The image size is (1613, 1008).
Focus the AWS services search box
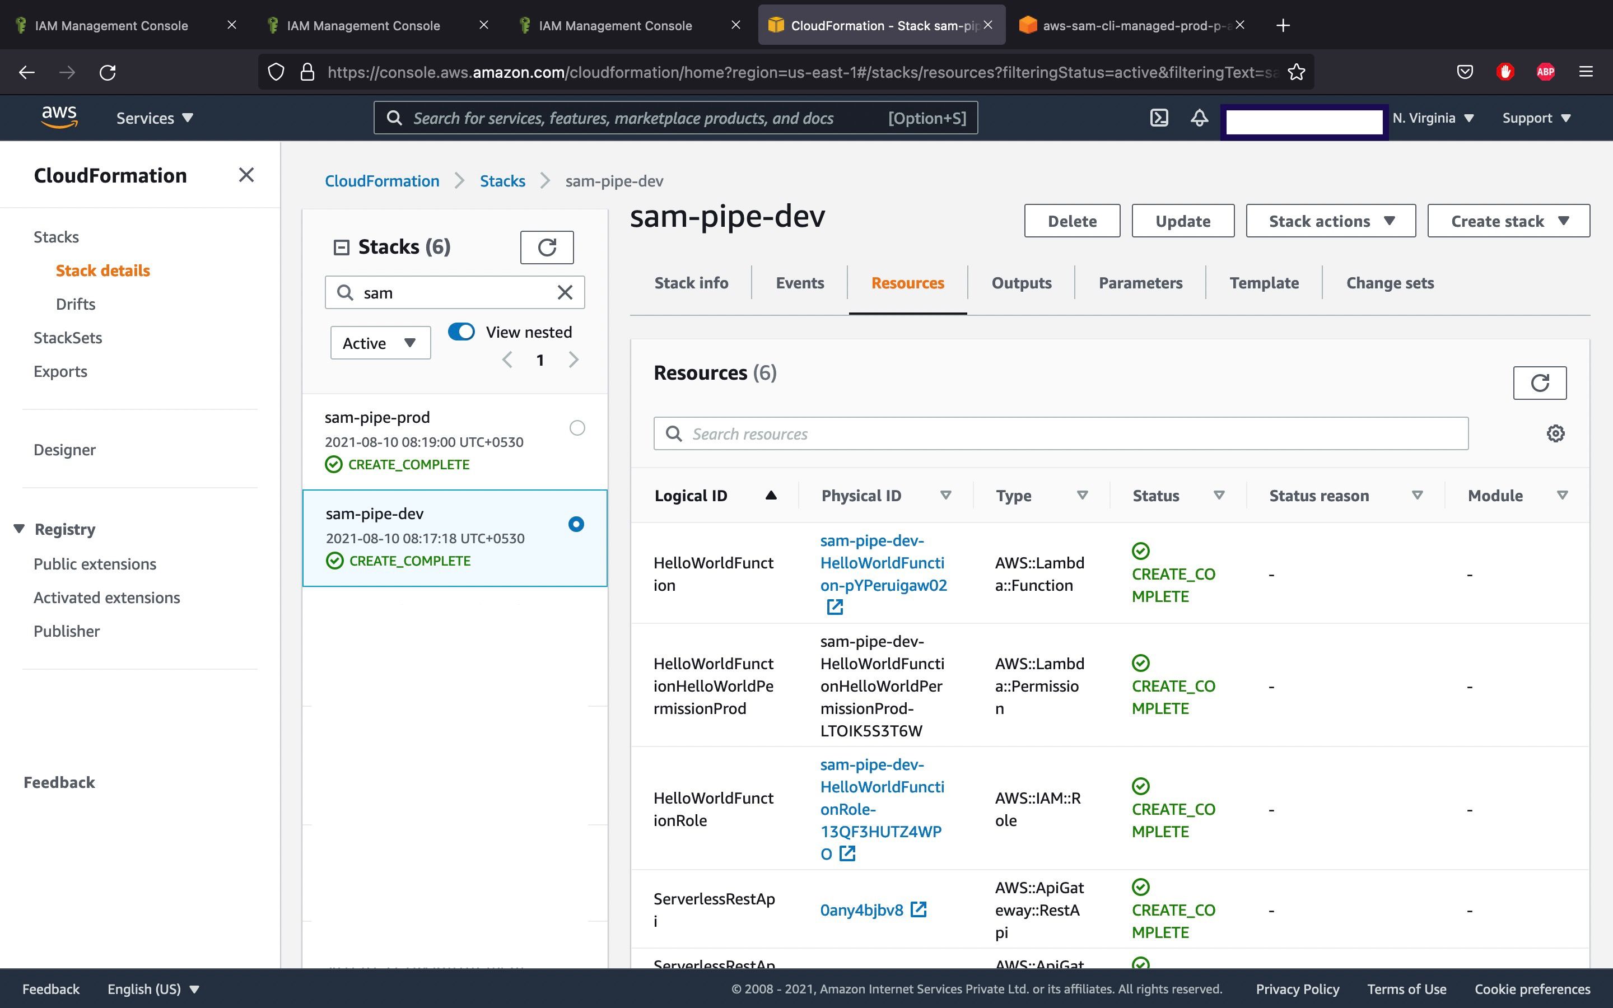[x=675, y=118]
